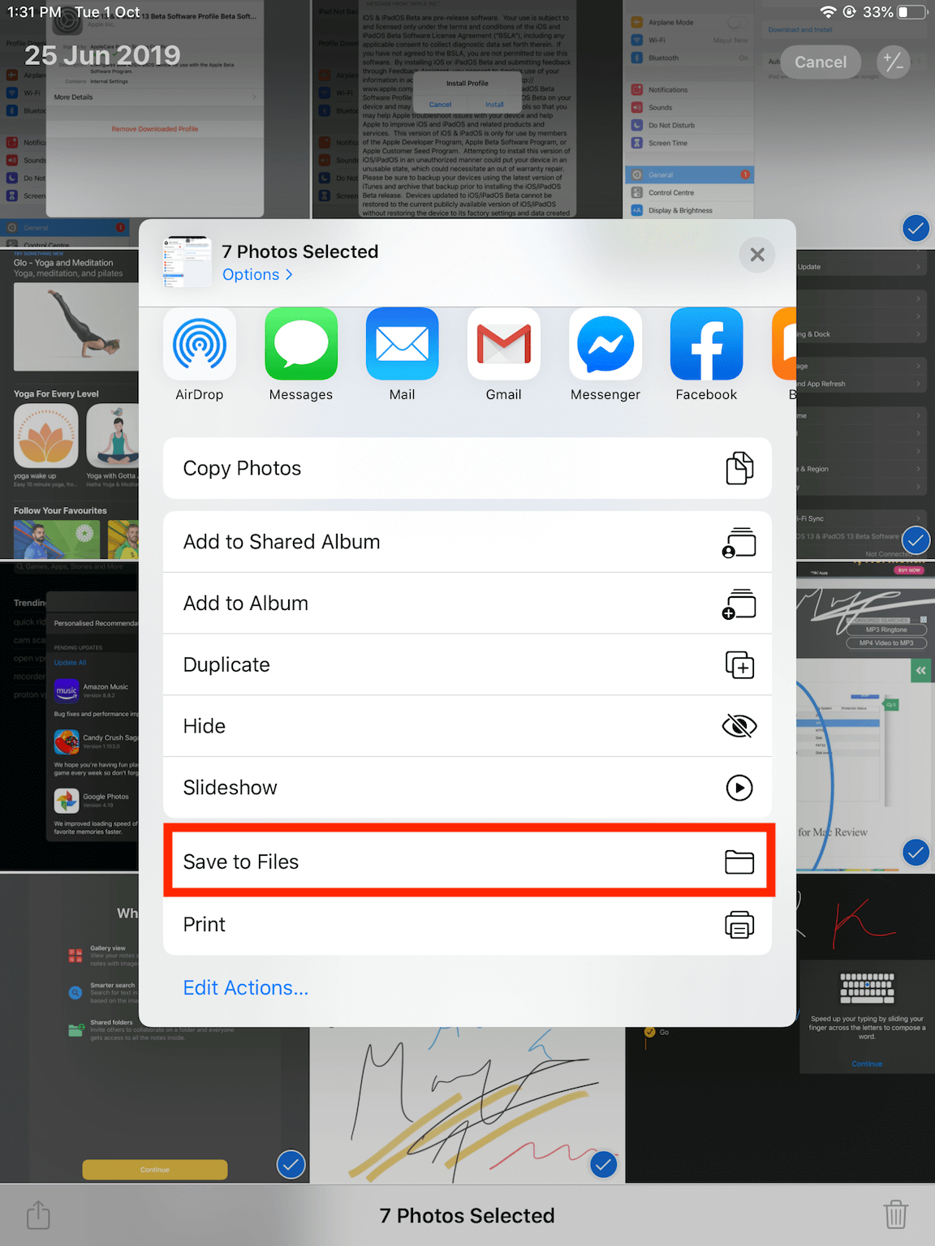Expand Options for the 7 selected photos
This screenshot has width=935, height=1246.
click(257, 274)
